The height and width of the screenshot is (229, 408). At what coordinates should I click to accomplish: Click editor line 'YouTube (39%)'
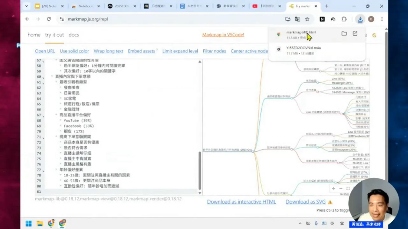[77, 121]
